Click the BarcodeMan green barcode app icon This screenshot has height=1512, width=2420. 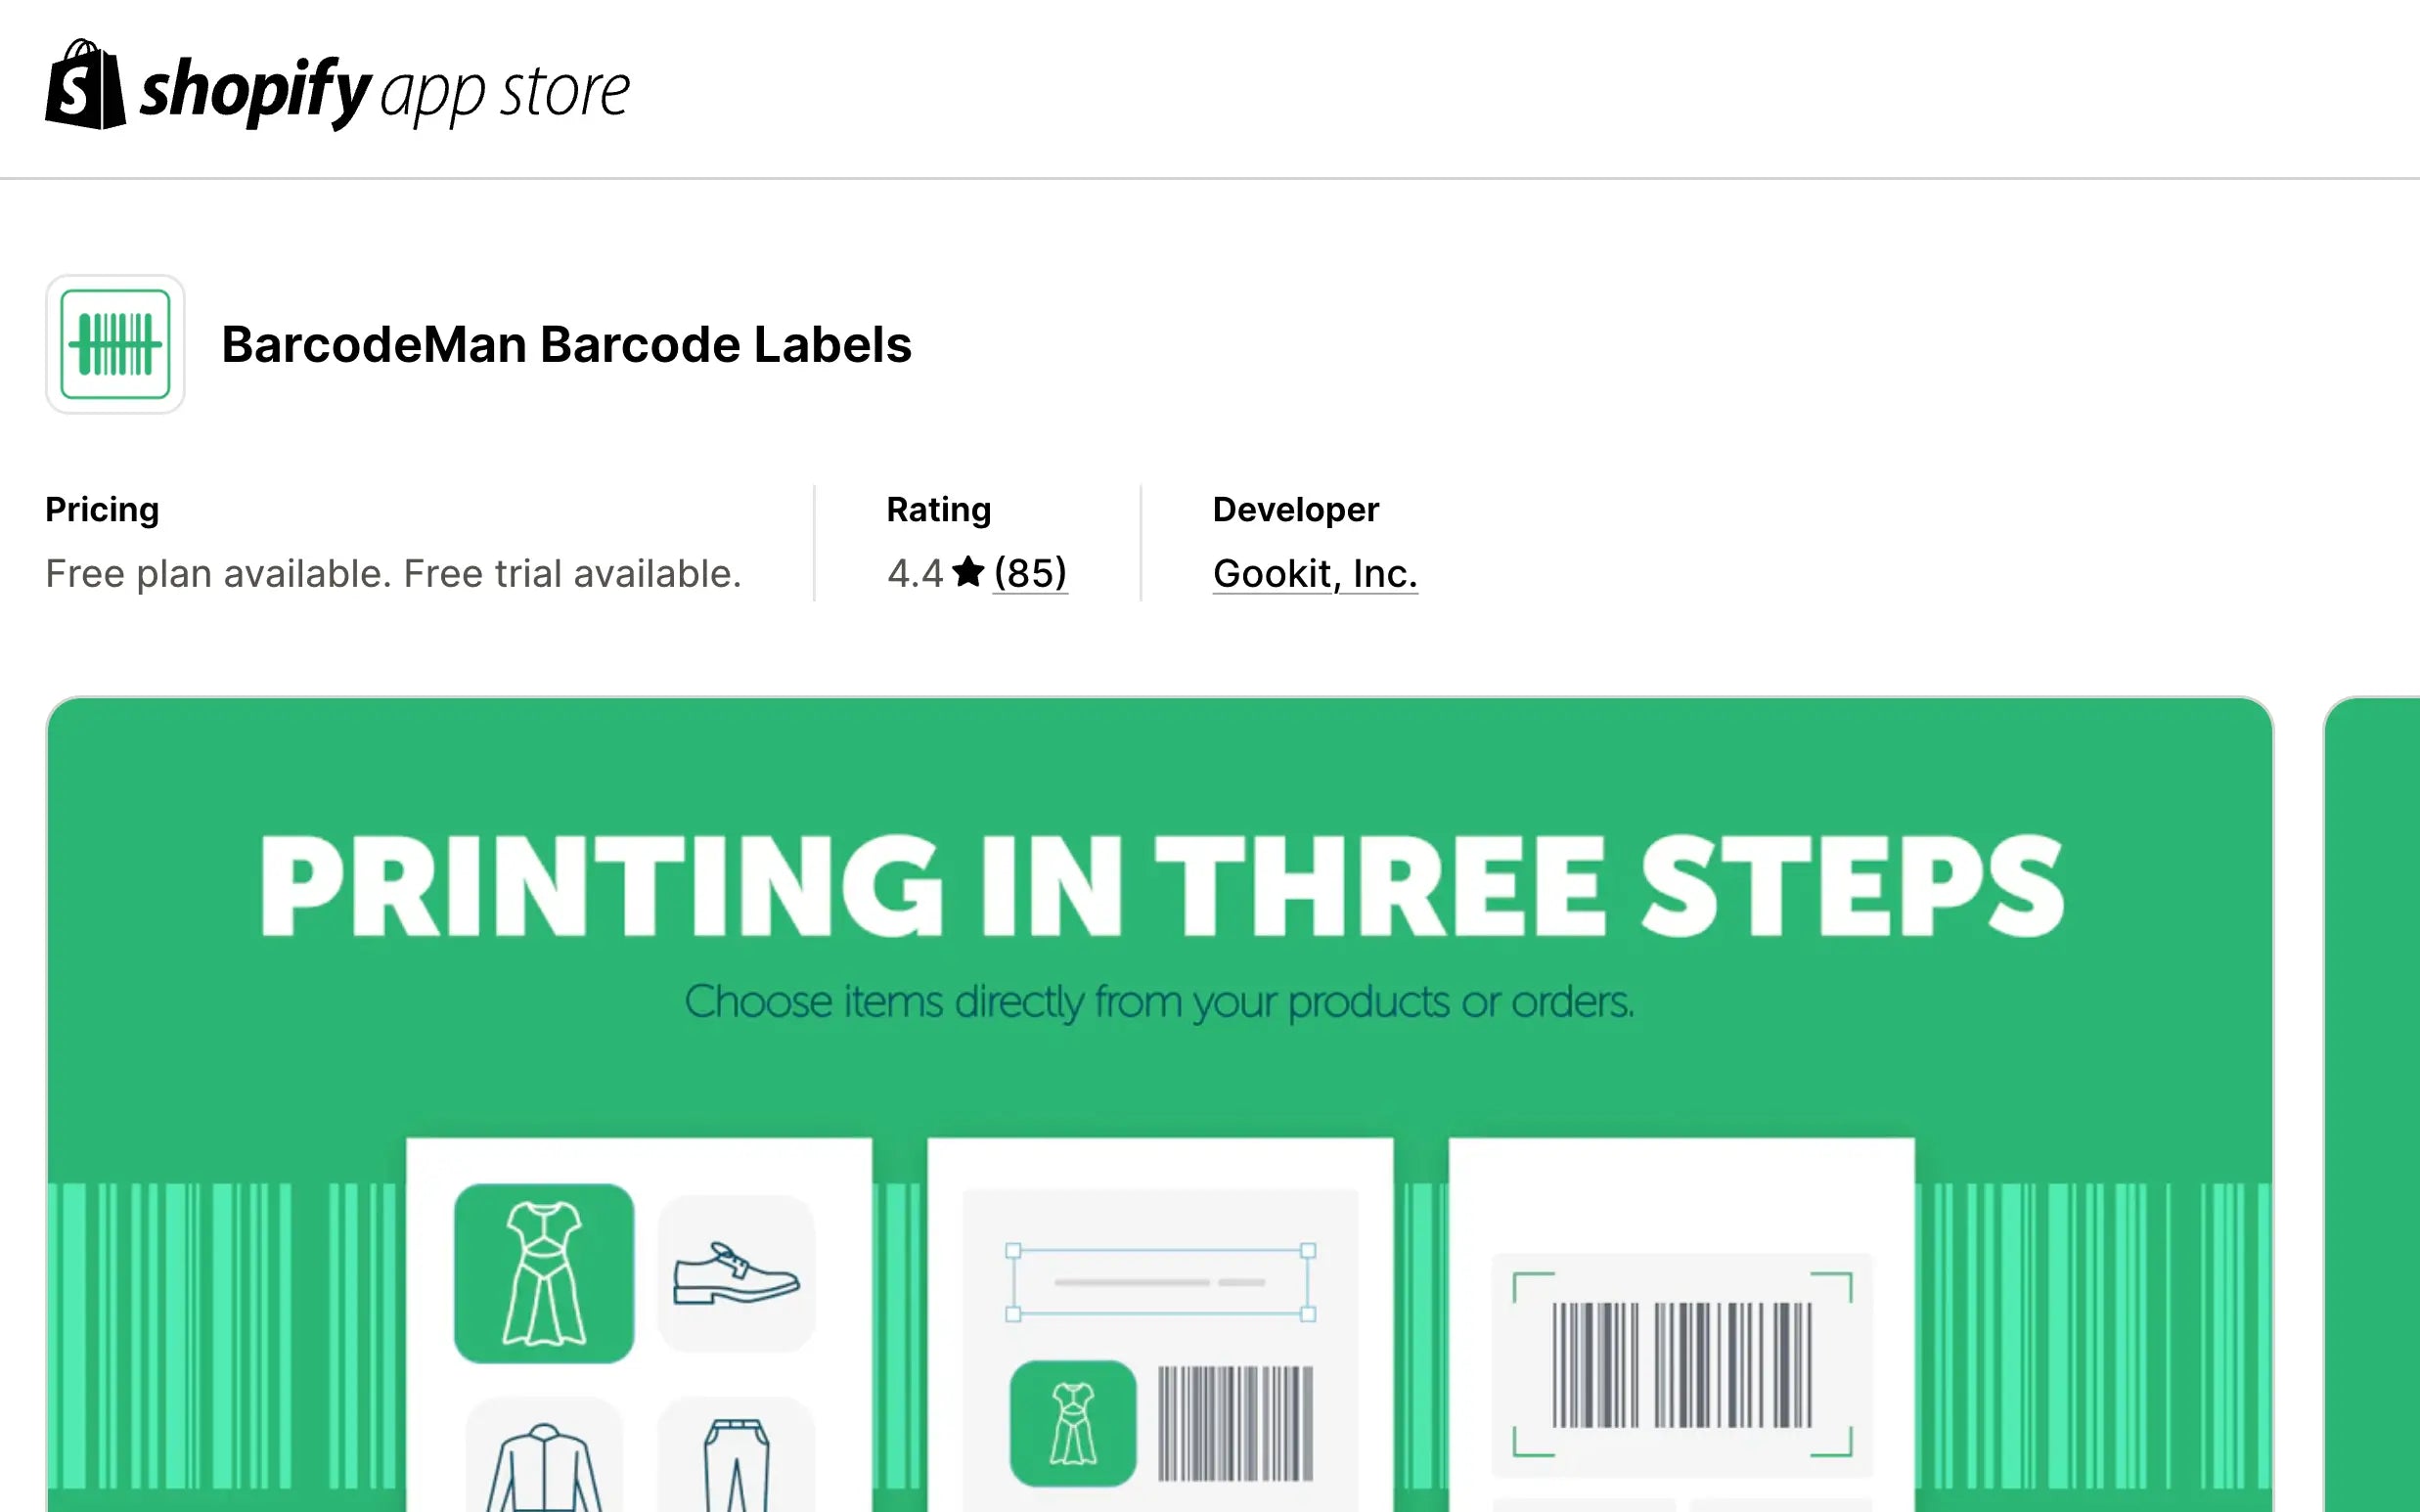[x=115, y=345]
